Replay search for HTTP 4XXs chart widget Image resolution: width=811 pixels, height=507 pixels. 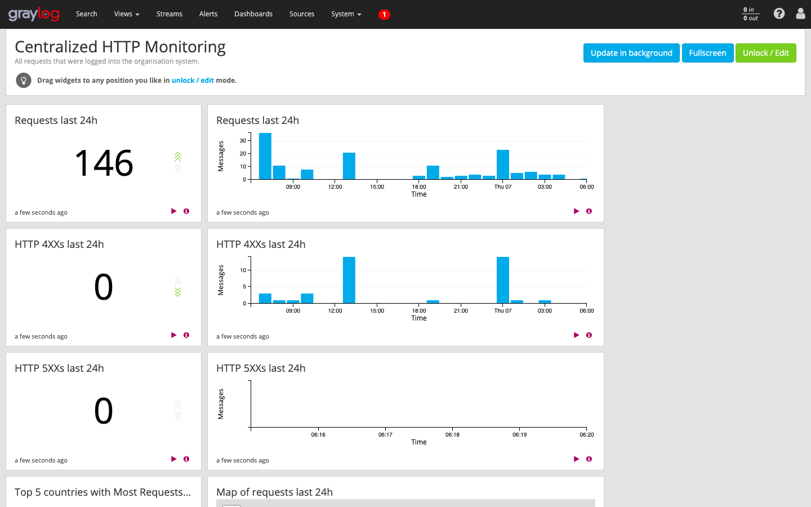pos(577,335)
